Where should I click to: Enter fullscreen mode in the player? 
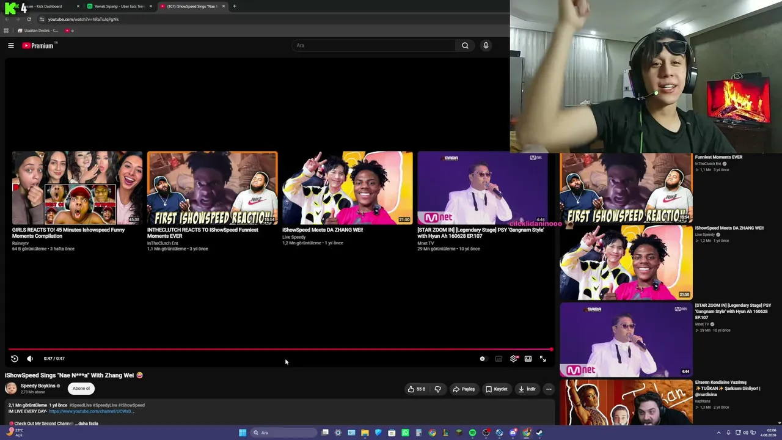point(543,359)
